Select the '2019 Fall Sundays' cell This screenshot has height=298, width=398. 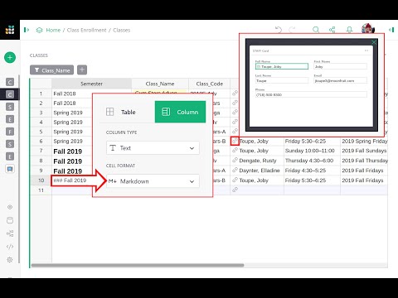(x=364, y=151)
